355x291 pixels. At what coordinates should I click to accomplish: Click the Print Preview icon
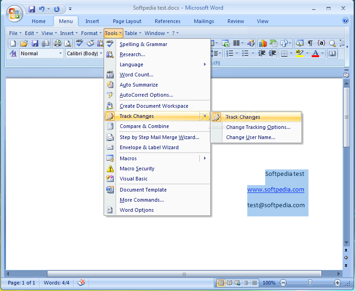68,43
